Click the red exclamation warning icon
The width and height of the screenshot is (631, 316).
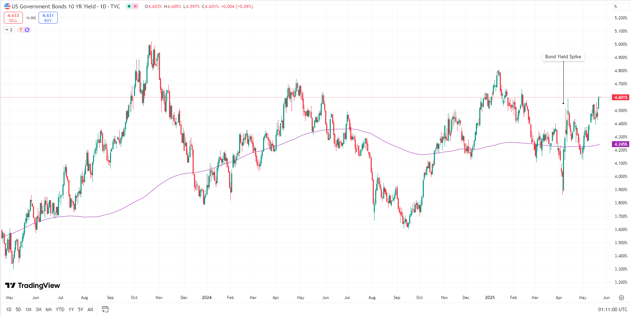click(x=21, y=30)
